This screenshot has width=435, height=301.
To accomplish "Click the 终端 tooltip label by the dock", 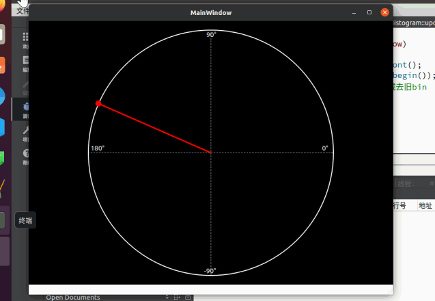I will point(25,220).
